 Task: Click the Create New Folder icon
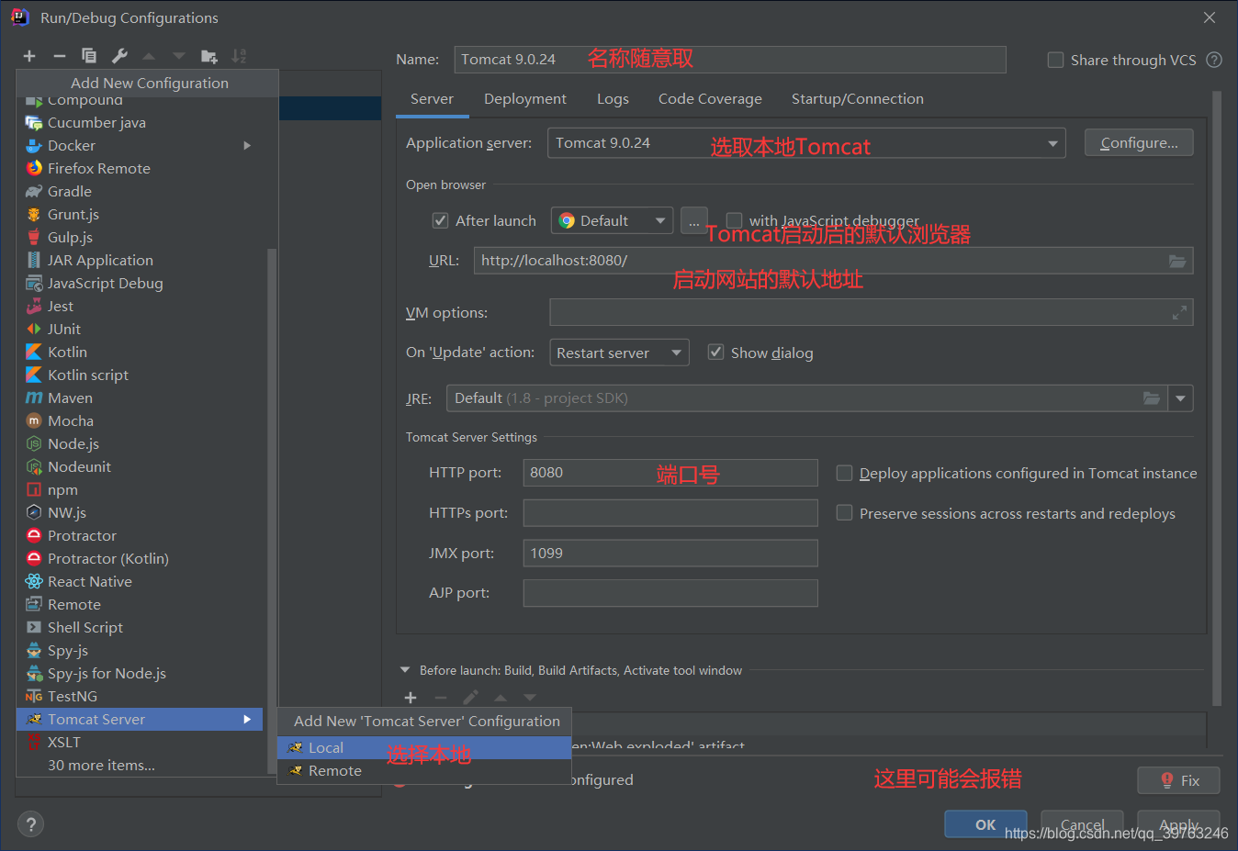[x=208, y=56]
